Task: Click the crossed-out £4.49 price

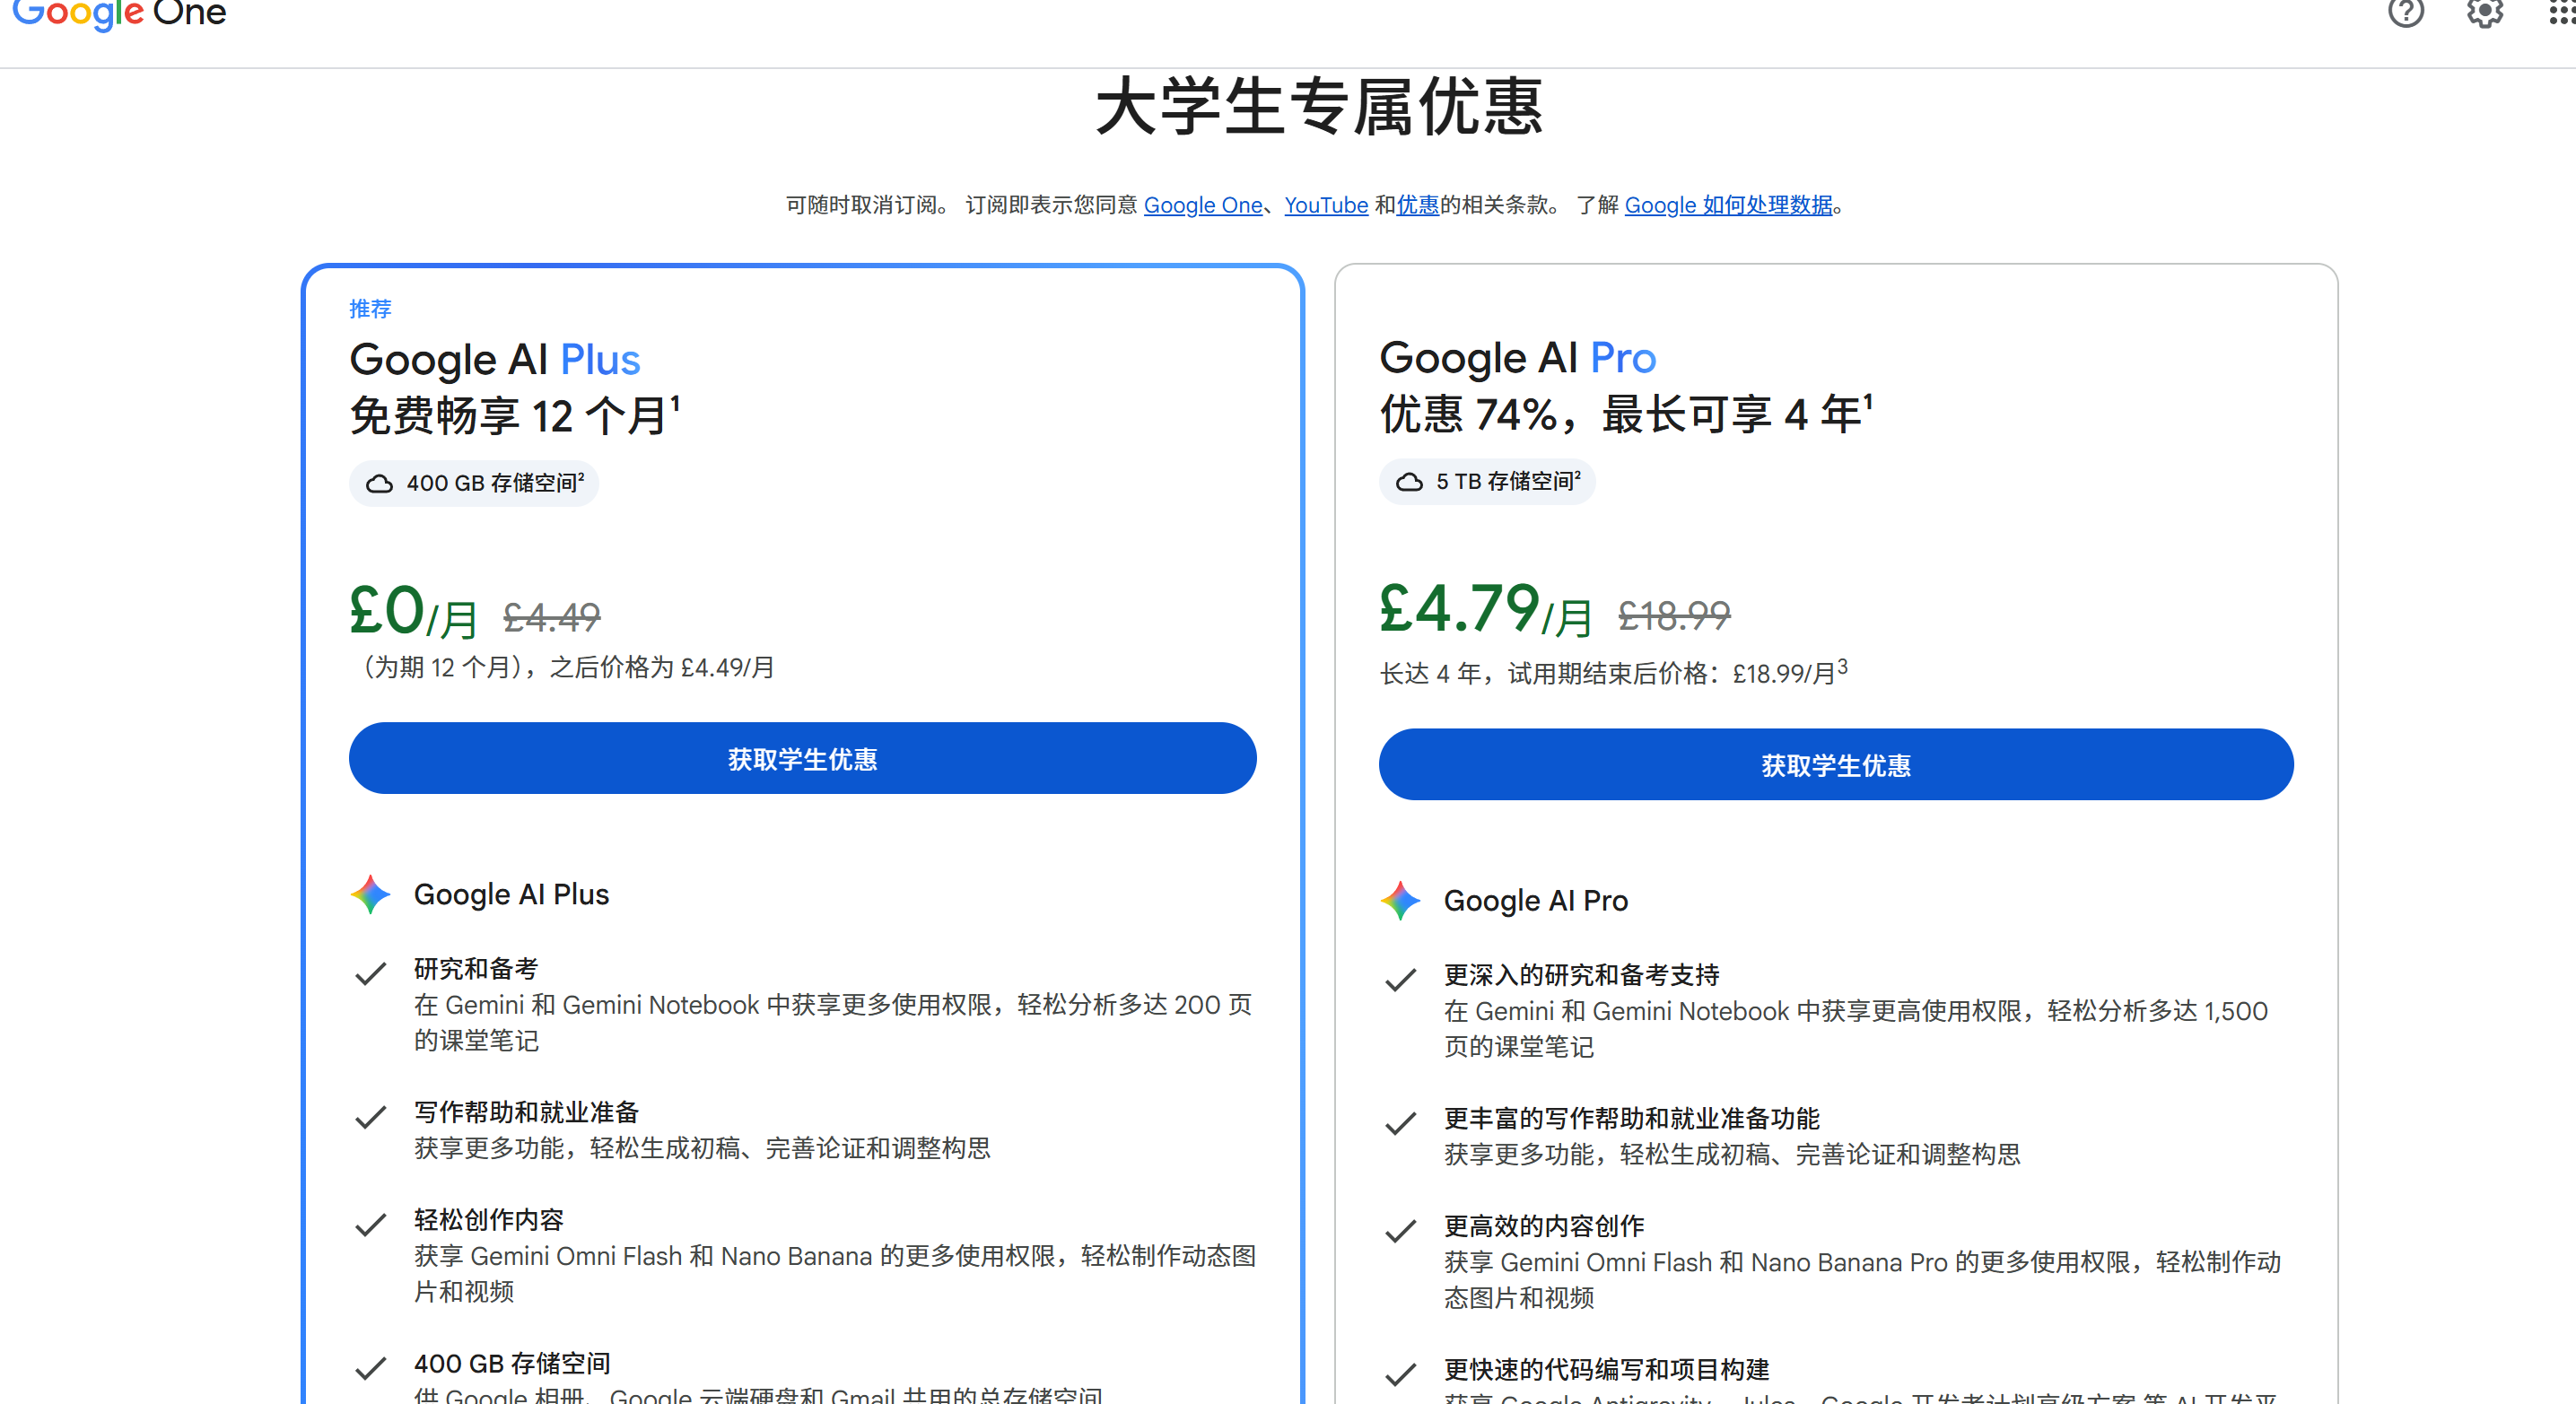Action: click(552, 616)
